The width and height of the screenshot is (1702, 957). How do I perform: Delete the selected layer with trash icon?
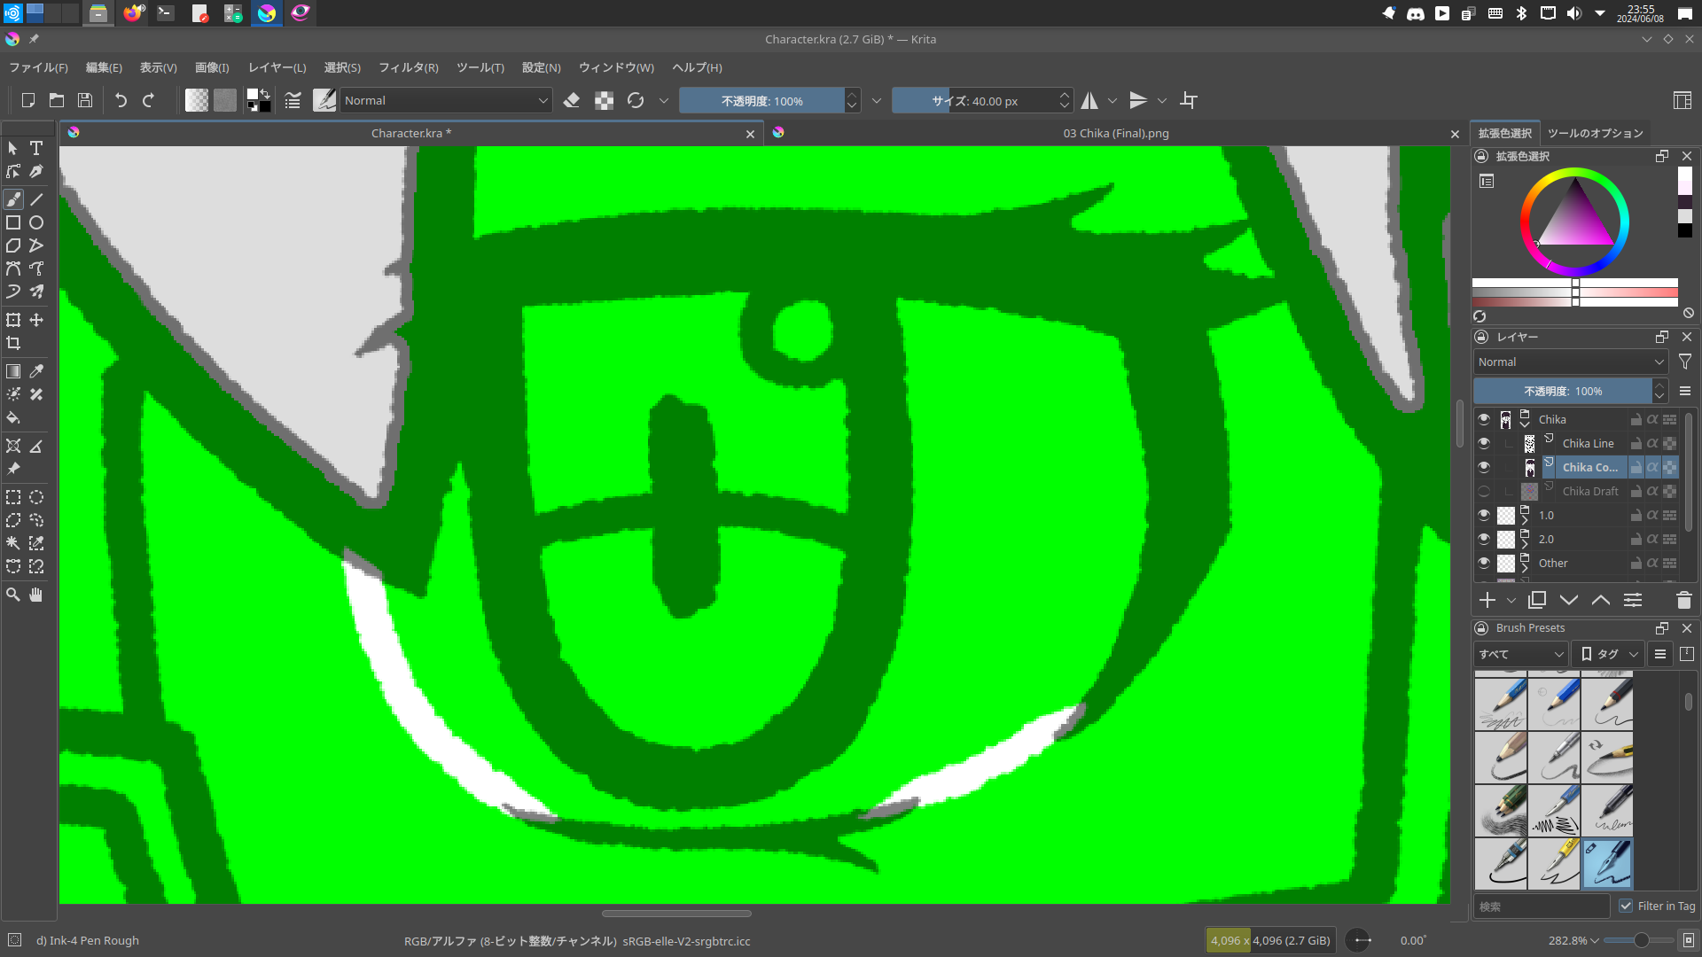pos(1684,600)
